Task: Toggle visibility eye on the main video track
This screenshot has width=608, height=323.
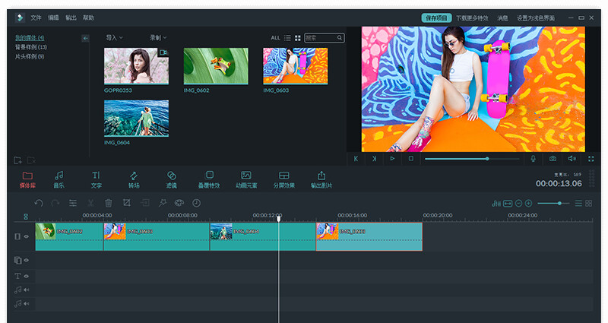Action: click(x=26, y=236)
